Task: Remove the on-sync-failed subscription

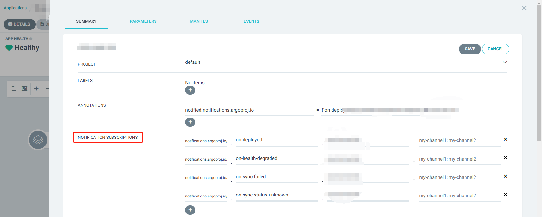Action: [505, 176]
